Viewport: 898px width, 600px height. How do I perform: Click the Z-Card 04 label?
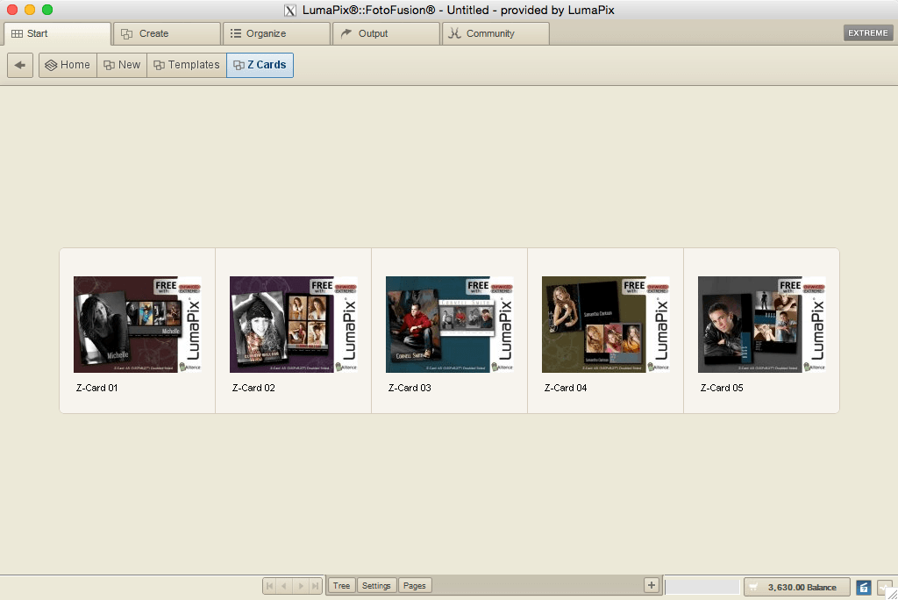pyautogui.click(x=566, y=388)
